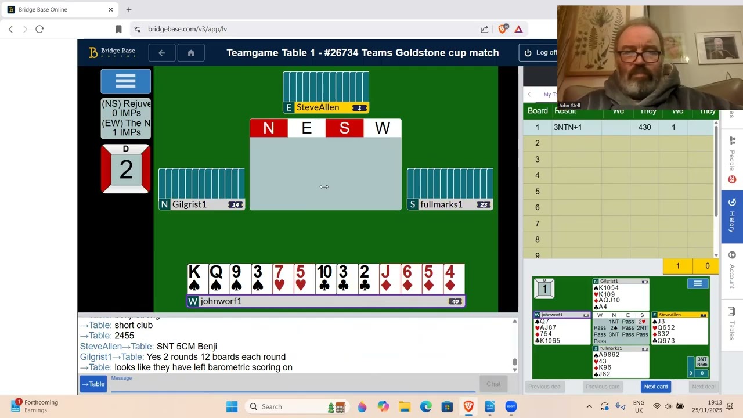Click johnworf1 West player name label
Viewport: 743px width, 418px height.
[x=221, y=301]
